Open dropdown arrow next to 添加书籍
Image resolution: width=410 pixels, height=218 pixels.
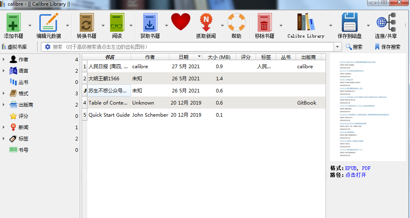point(30,25)
